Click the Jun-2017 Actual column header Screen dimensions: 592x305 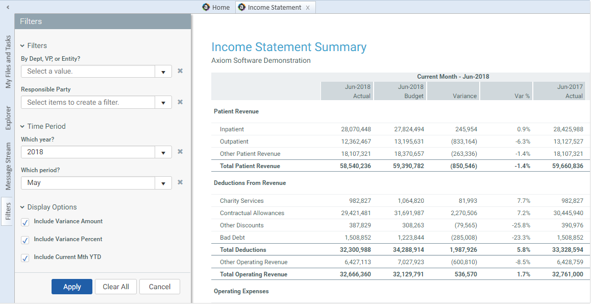tap(559, 91)
